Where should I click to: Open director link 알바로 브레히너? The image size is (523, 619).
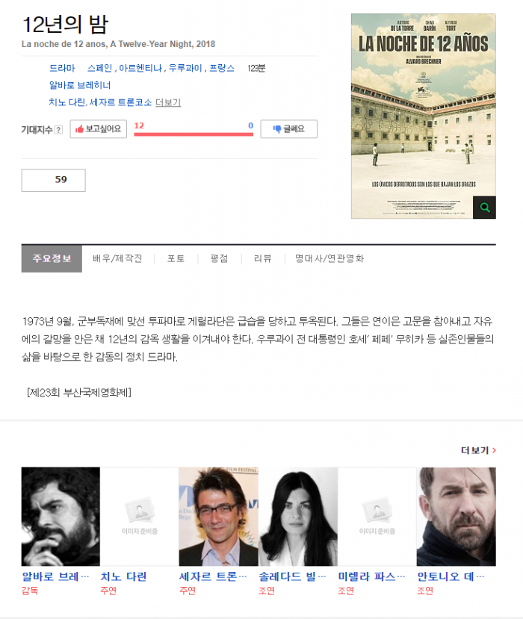(80, 85)
